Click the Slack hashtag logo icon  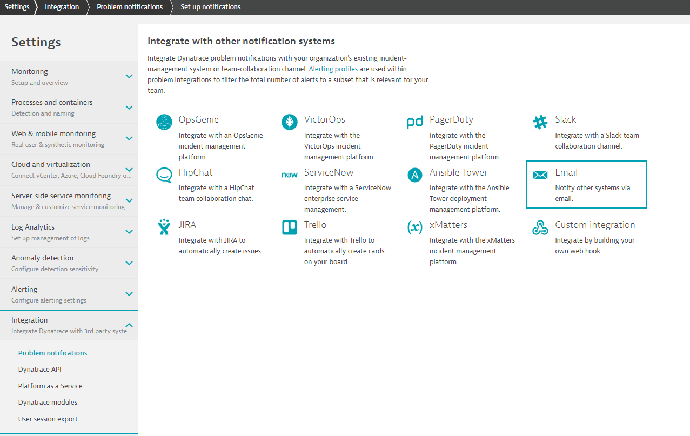click(540, 122)
